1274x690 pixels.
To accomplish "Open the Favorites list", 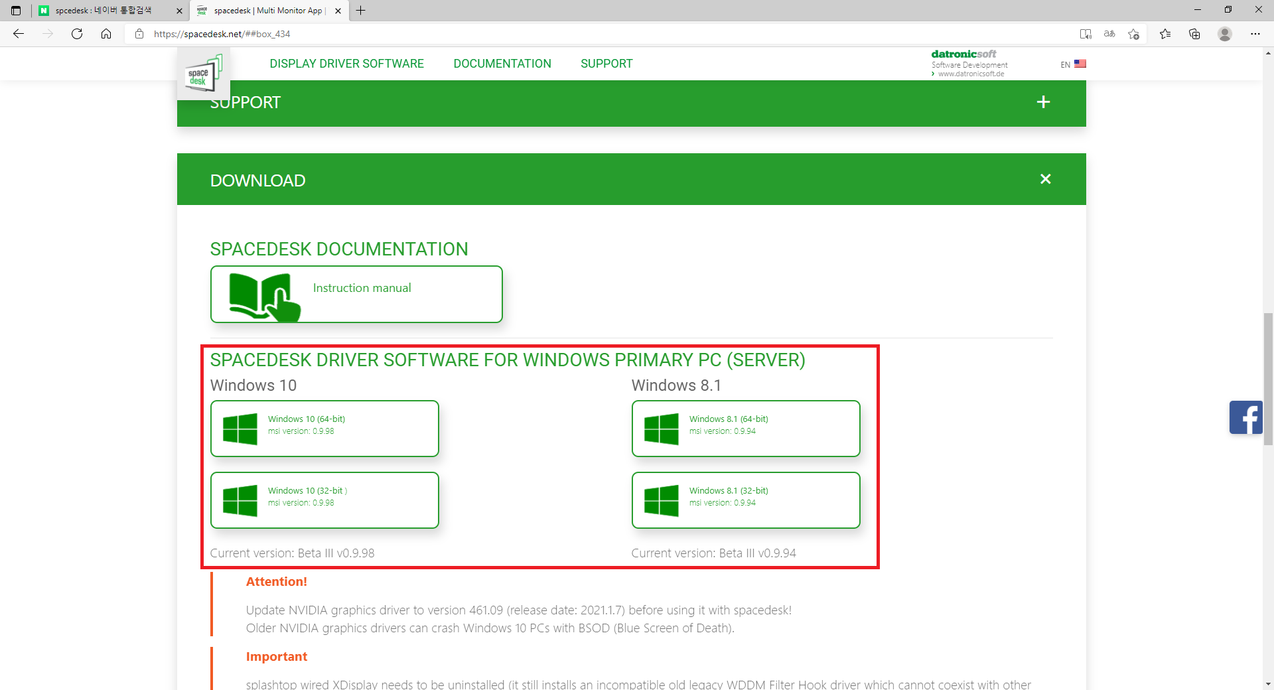I will coord(1165,34).
